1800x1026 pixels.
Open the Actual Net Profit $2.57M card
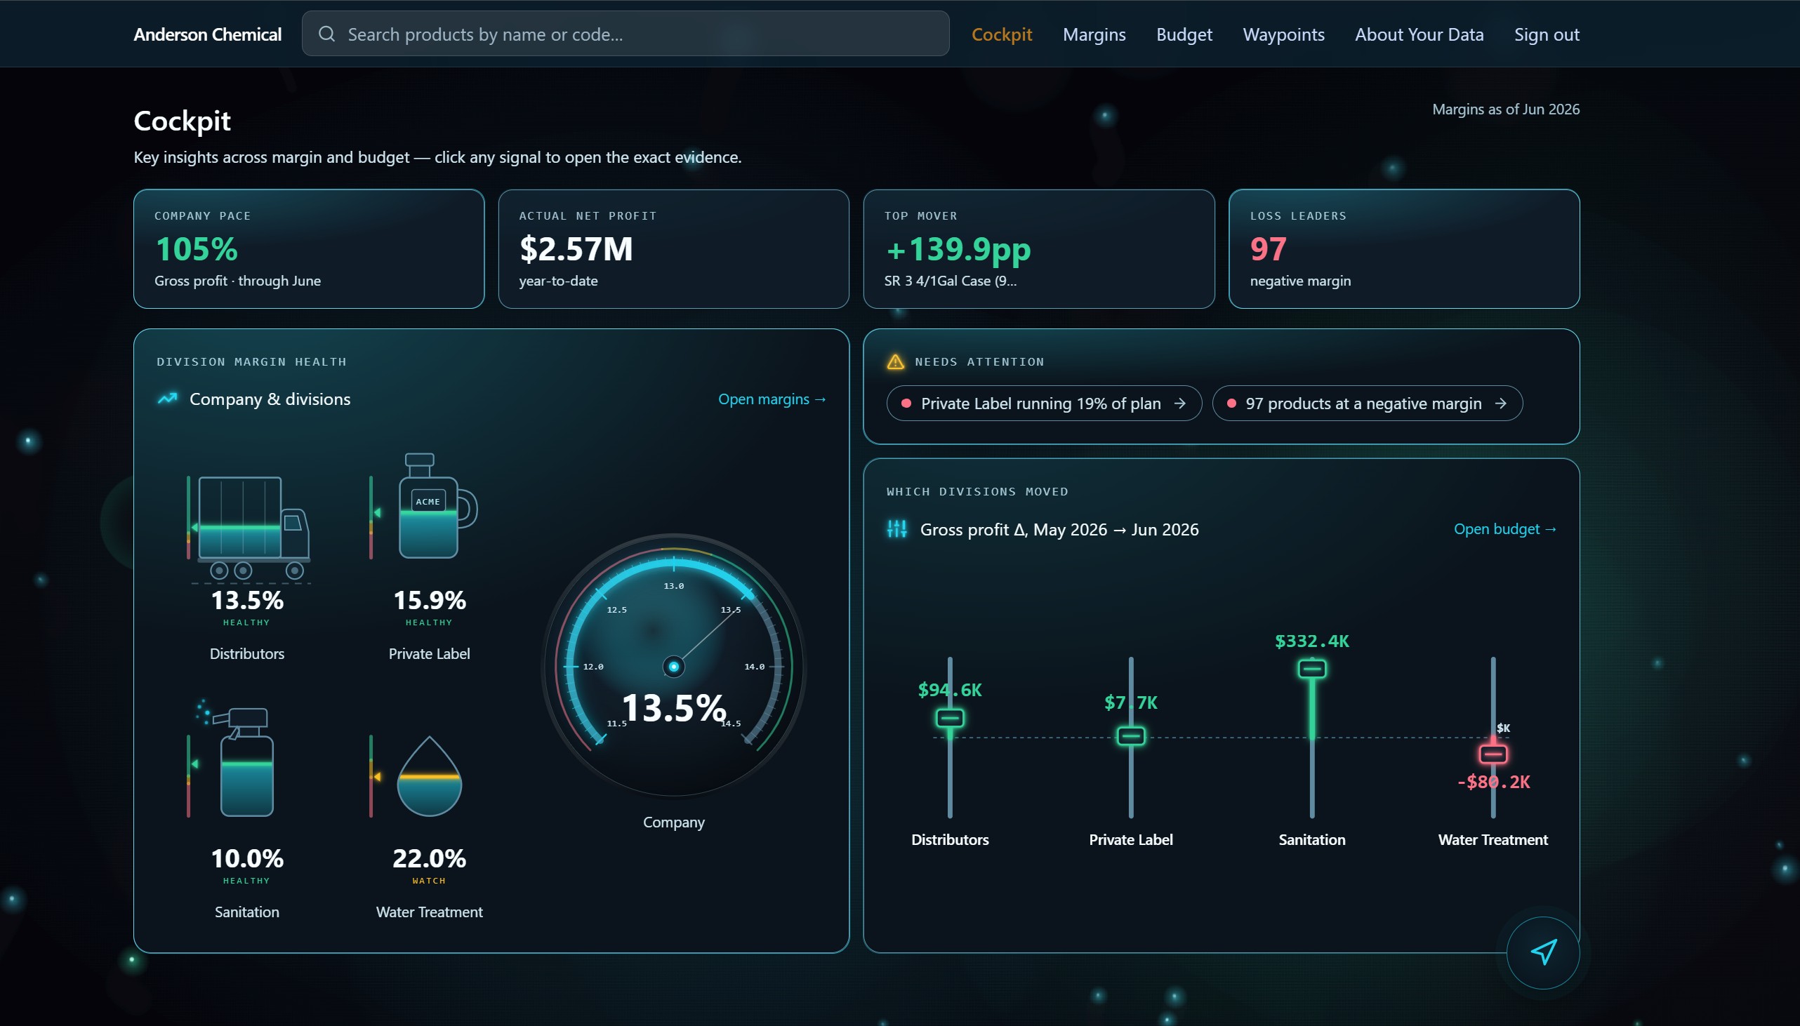tap(674, 248)
